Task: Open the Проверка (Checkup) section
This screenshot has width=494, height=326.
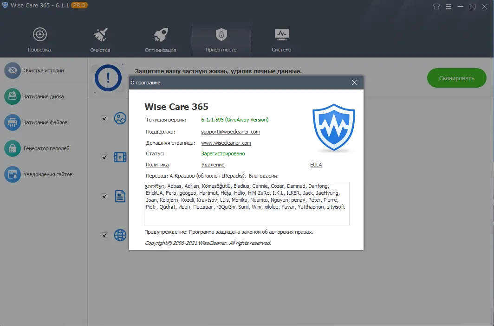Action: [39, 39]
